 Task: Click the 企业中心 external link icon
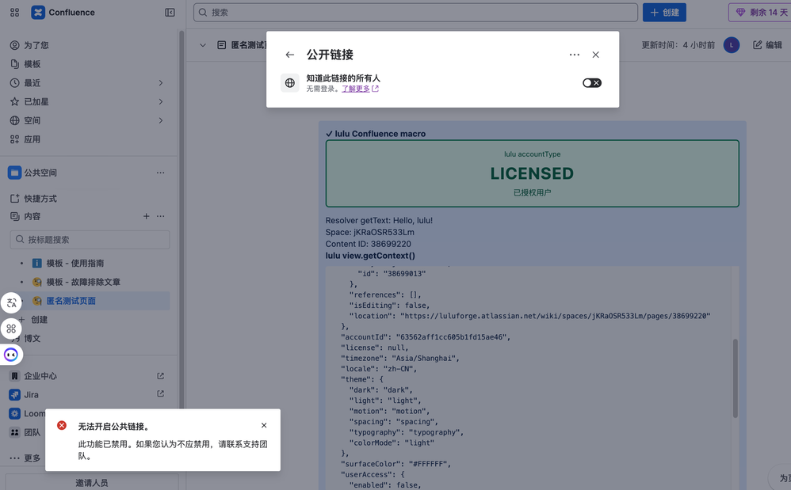click(160, 376)
